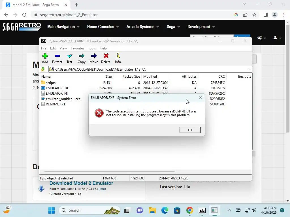Click the Sega Retro logo
290x217 pixels.
(x=22, y=27)
